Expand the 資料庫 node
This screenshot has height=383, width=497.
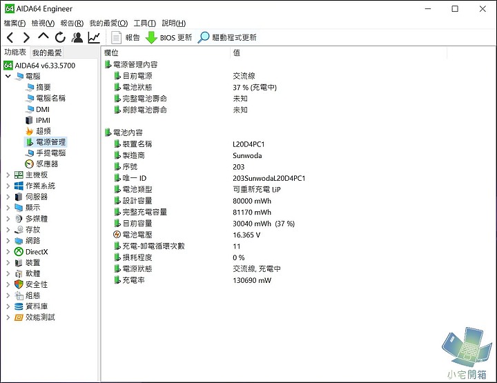pos(8,306)
